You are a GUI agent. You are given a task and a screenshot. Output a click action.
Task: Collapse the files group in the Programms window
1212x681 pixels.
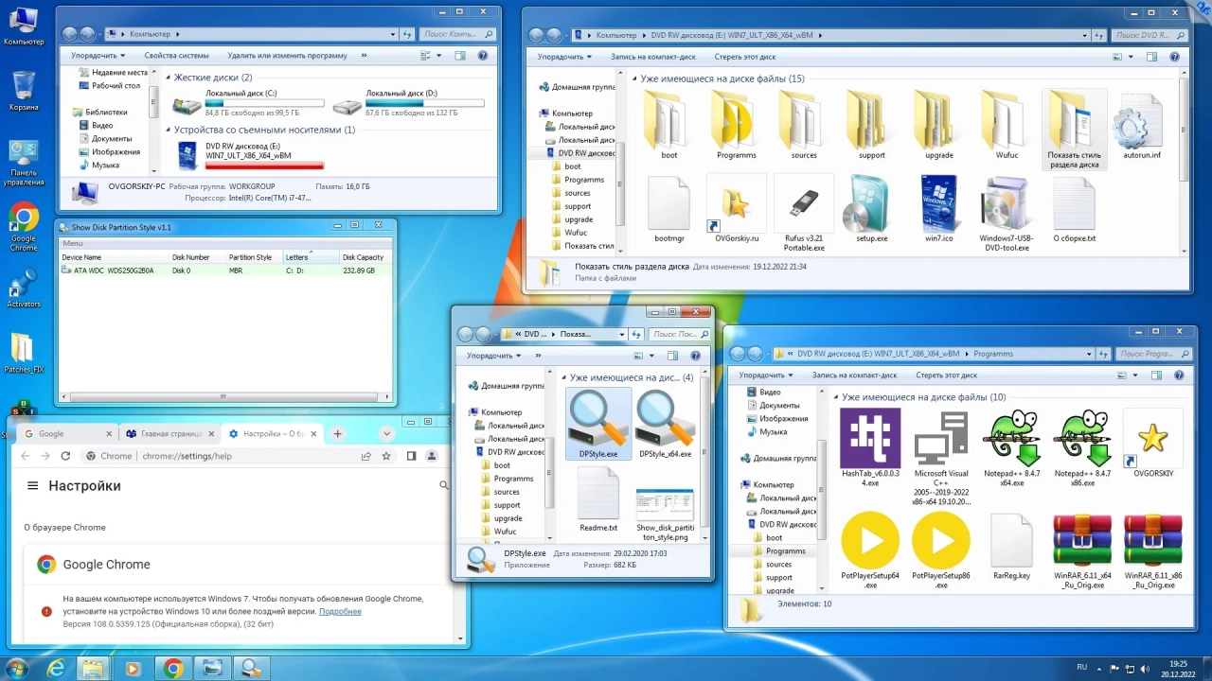pyautogui.click(x=835, y=398)
